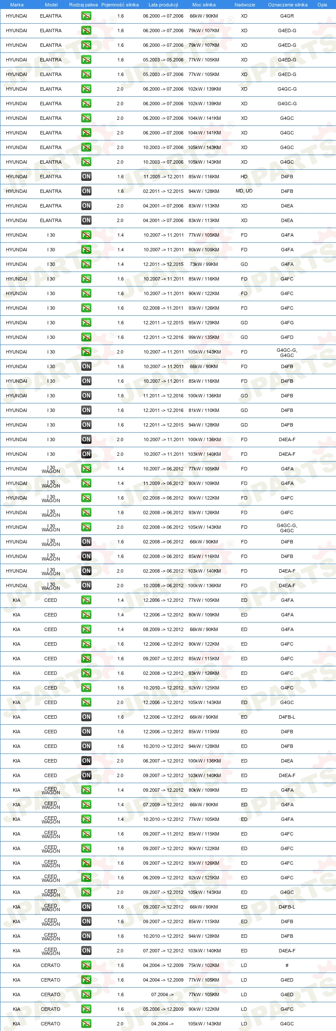This screenshot has width=336, height=1031.
Task: Click petrol icon in I 30 Wagon 77kW / 105KM row
Action: [86, 469]
